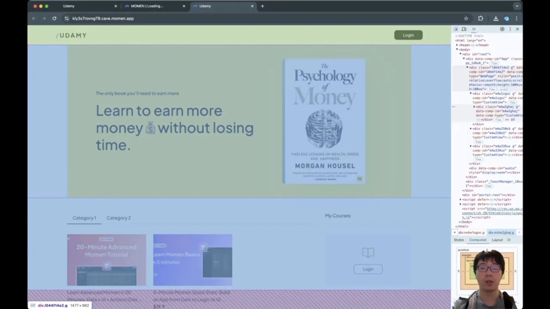Expand the head element node

(457, 45)
